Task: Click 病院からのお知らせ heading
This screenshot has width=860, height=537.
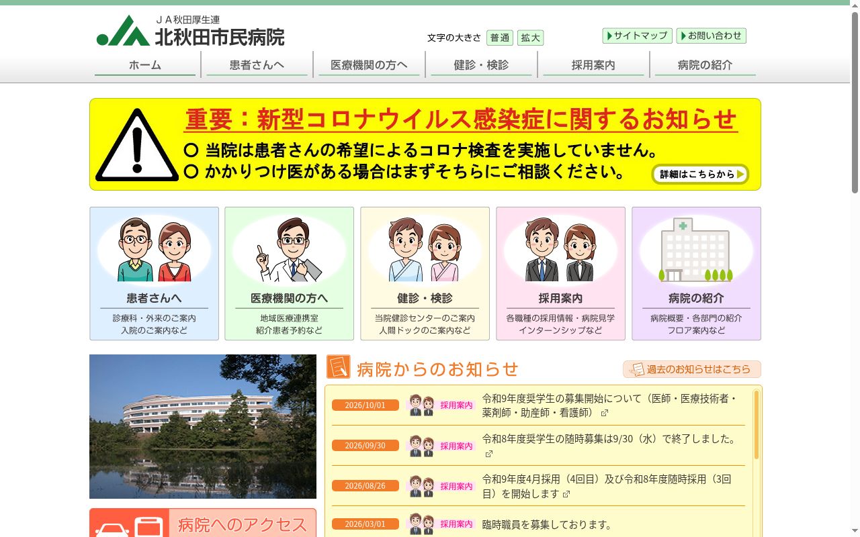Action: tap(438, 369)
